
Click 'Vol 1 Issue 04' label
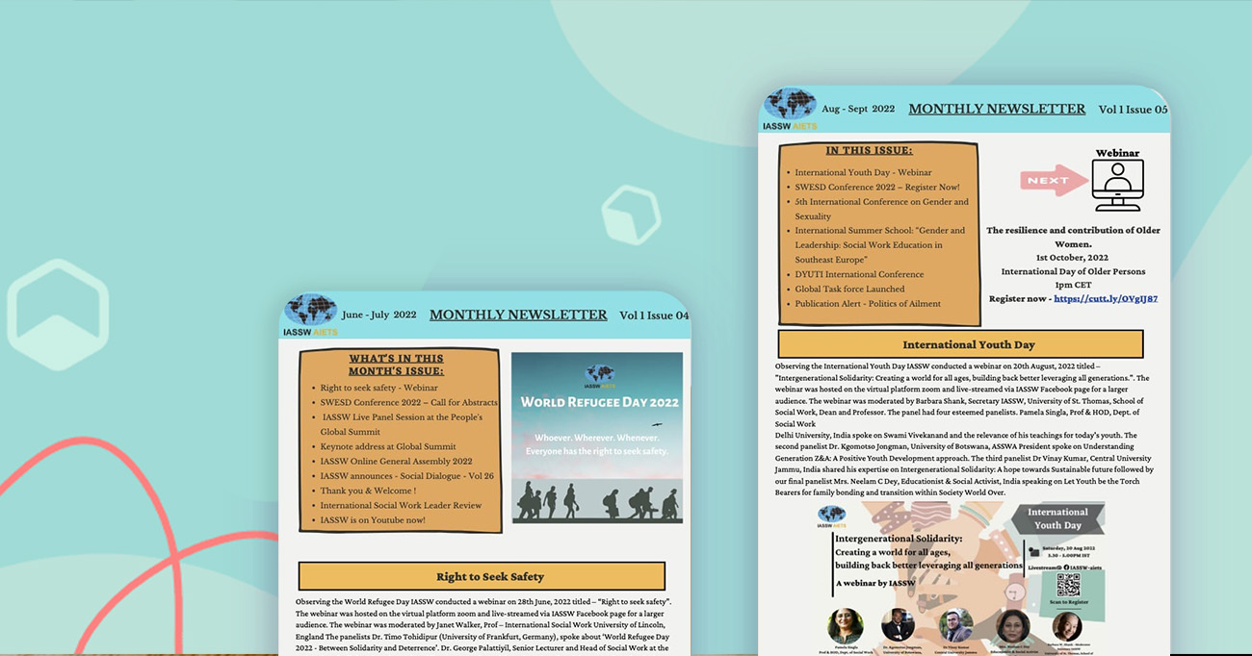[x=654, y=315]
